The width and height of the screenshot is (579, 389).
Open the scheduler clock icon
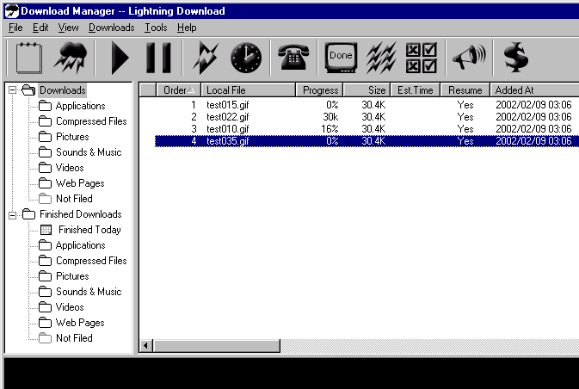(x=246, y=58)
